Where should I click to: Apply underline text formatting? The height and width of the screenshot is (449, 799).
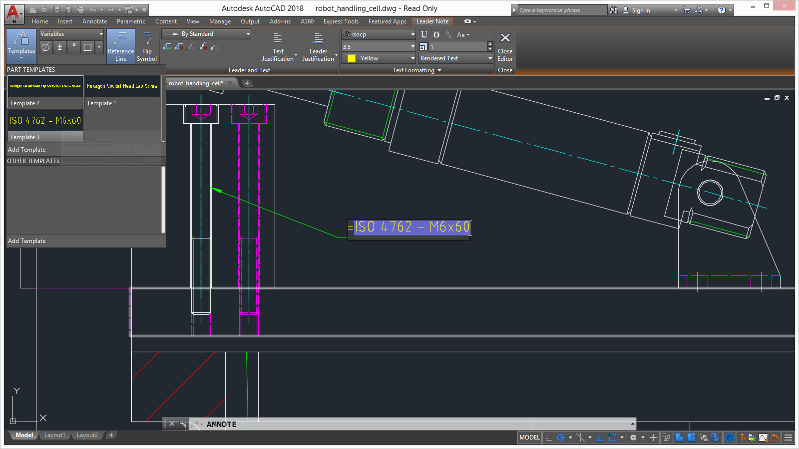(x=424, y=34)
